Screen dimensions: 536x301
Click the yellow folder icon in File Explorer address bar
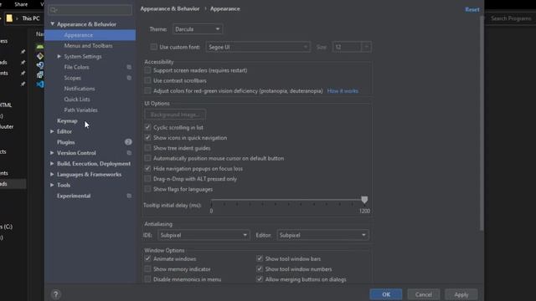pyautogui.click(x=9, y=18)
